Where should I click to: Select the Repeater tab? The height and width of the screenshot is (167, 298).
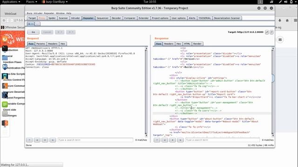pos(88,18)
